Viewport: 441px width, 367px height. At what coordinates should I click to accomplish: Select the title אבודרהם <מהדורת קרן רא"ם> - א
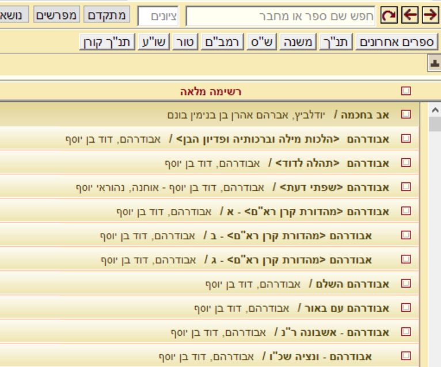coord(308,212)
